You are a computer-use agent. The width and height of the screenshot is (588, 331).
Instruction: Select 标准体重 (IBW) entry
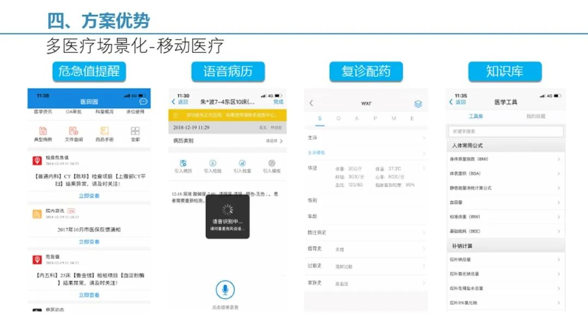tap(505, 217)
